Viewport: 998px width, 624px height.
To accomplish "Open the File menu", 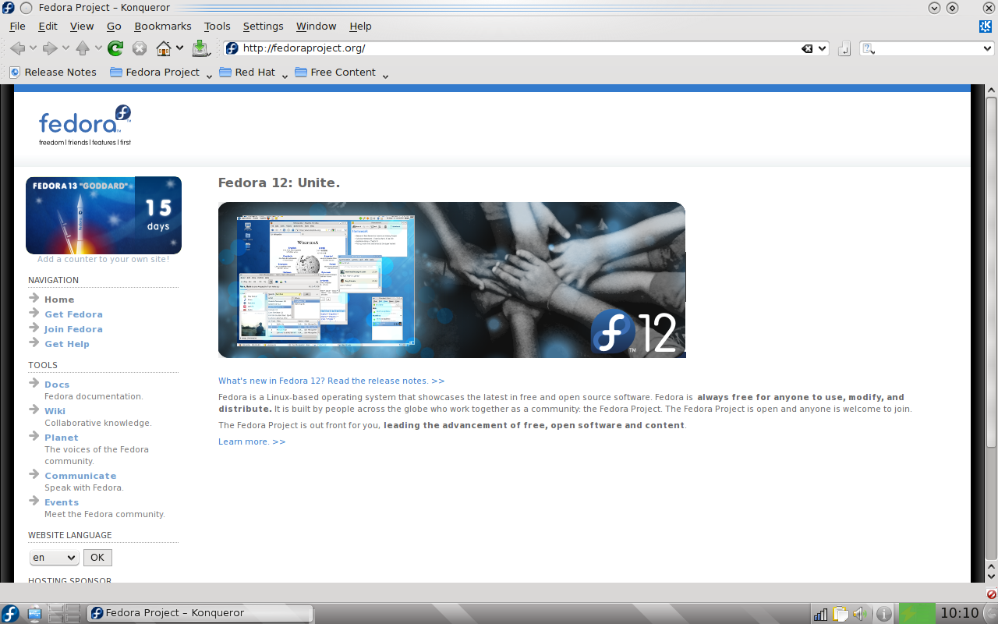I will click(x=17, y=26).
